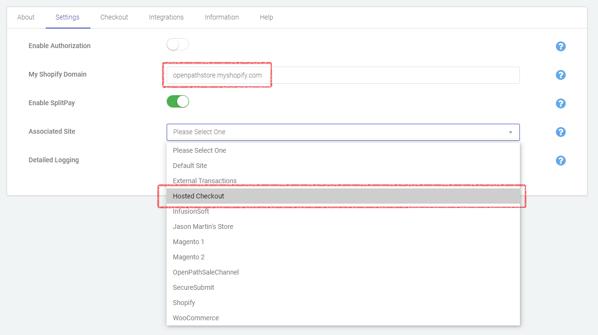Select Magento 2 option
The width and height of the screenshot is (598, 335).
(x=343, y=257)
